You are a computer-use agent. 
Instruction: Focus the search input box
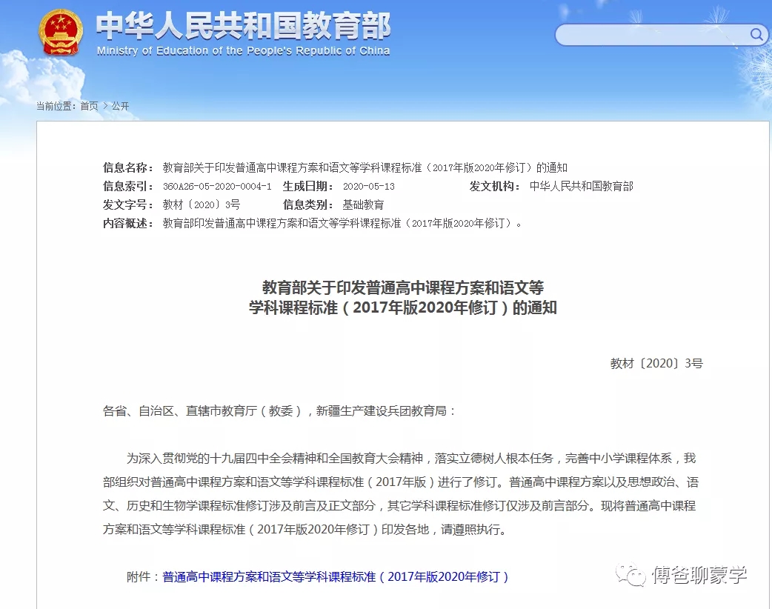(652, 35)
